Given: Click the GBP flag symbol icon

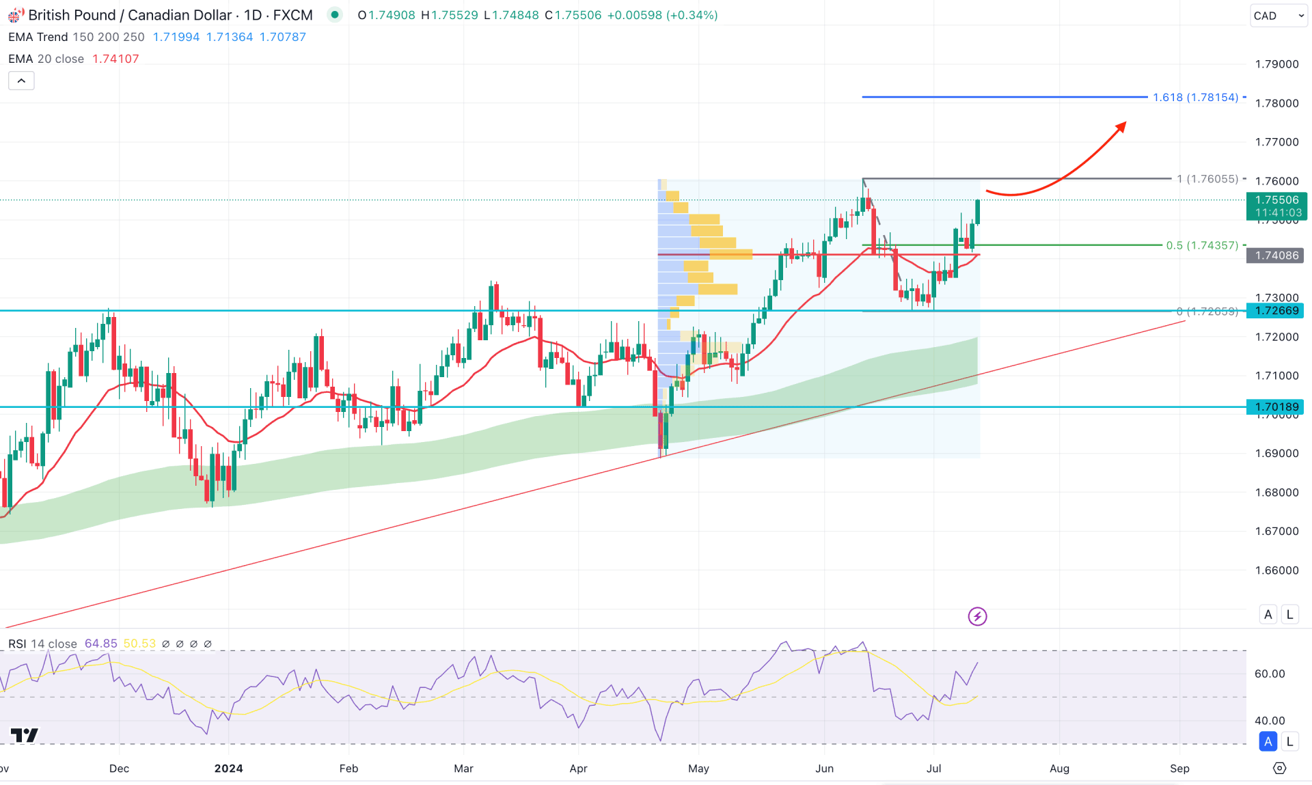Looking at the screenshot, I should click(x=16, y=15).
